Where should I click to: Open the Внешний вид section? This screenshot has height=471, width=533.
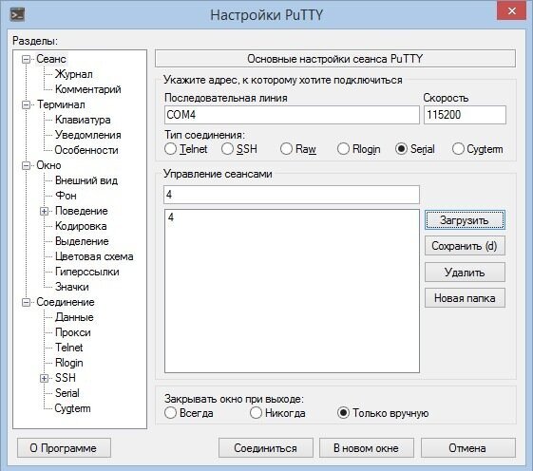coord(86,180)
